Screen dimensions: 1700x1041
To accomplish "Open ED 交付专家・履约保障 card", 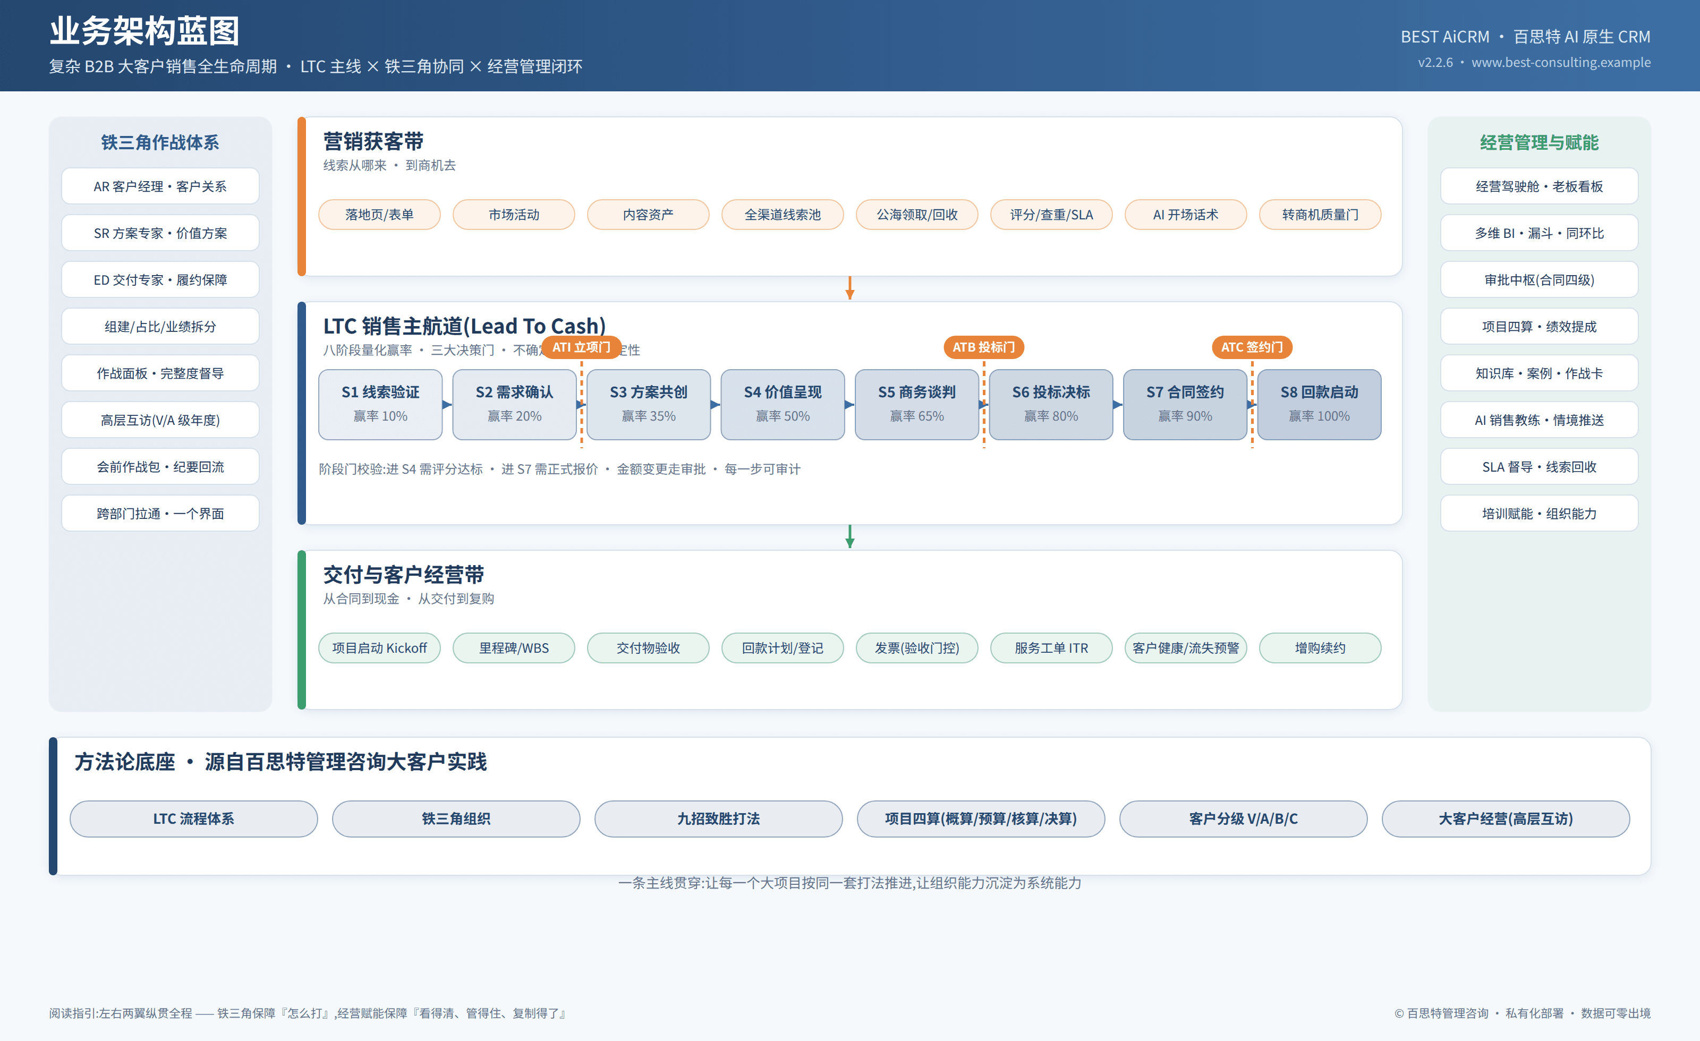I will pos(160,280).
